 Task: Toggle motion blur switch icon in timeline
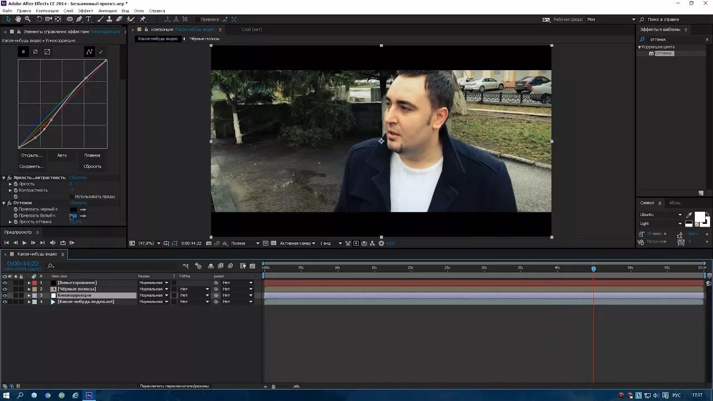(x=230, y=266)
